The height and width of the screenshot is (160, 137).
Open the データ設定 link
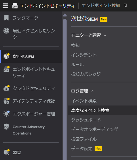coord(82,149)
